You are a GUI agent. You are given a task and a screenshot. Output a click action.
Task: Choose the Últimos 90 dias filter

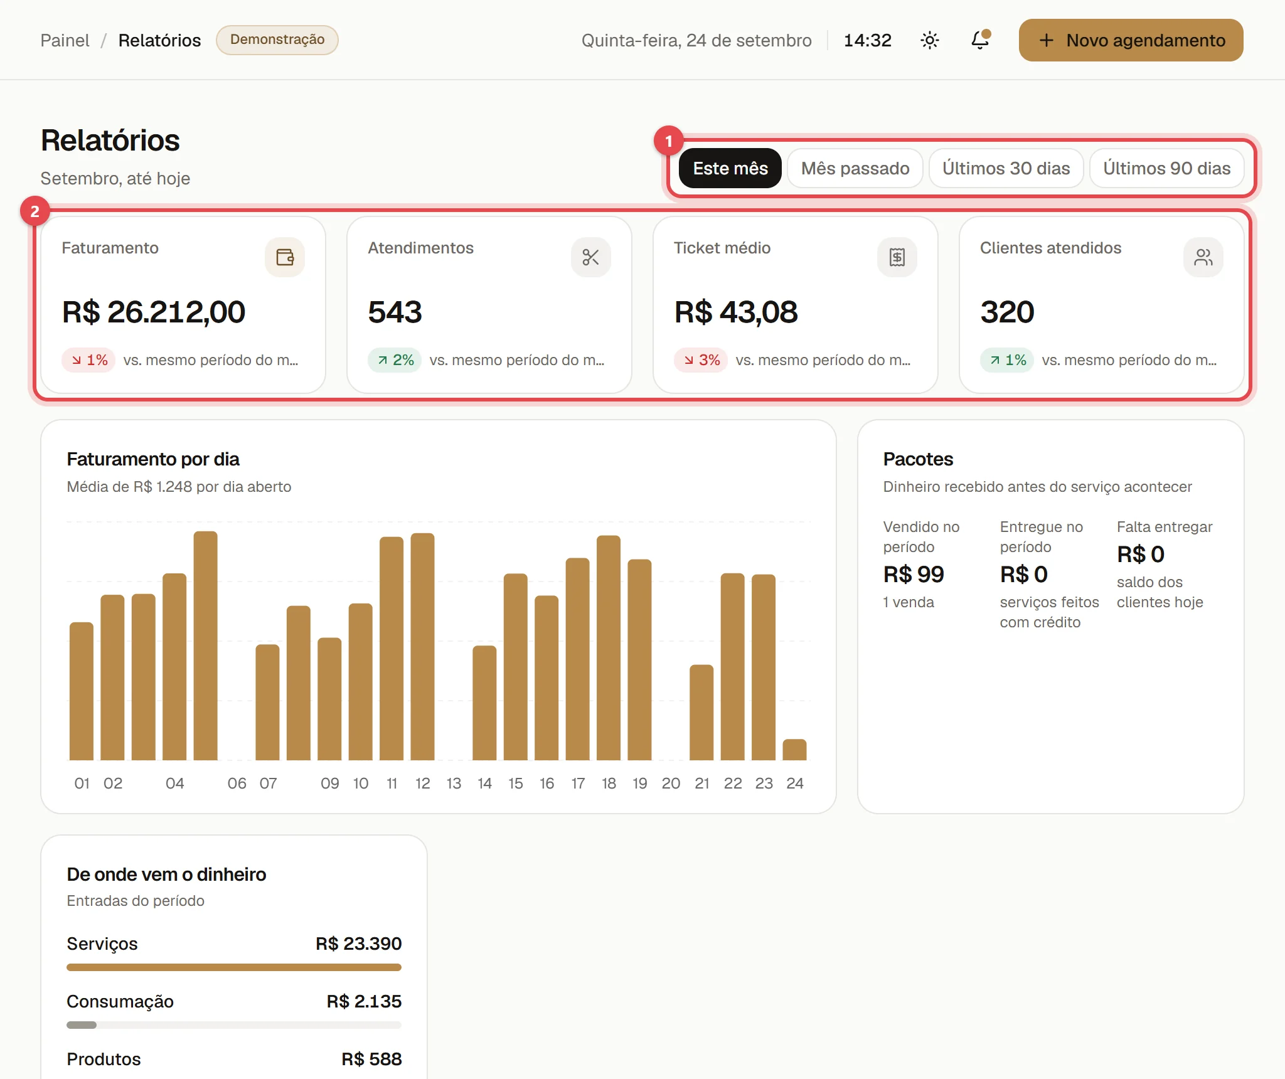(1167, 168)
